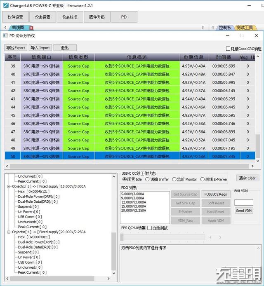Collapse Objects:[3] Fixed supply 15.000V tree node
The image size is (264, 286).
(x=9, y=186)
